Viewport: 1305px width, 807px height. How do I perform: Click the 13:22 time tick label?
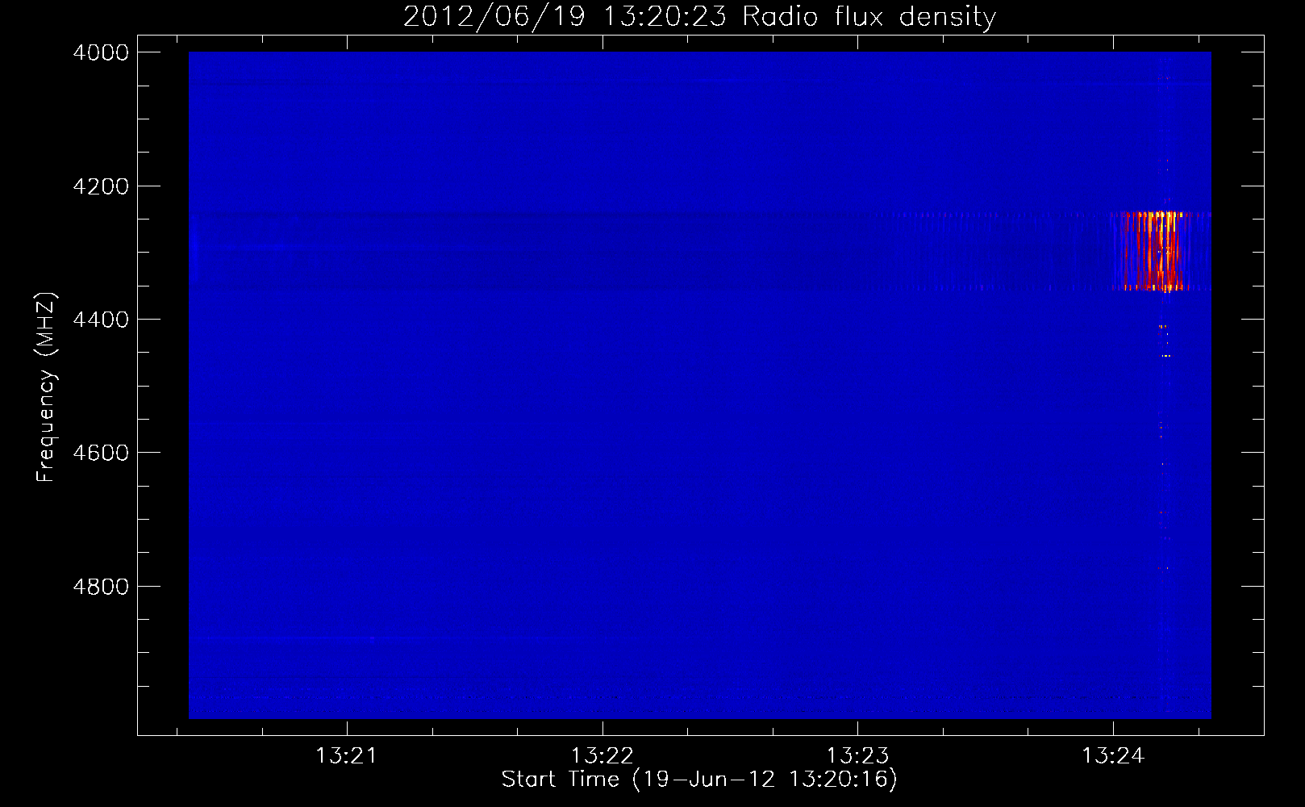coord(602,755)
